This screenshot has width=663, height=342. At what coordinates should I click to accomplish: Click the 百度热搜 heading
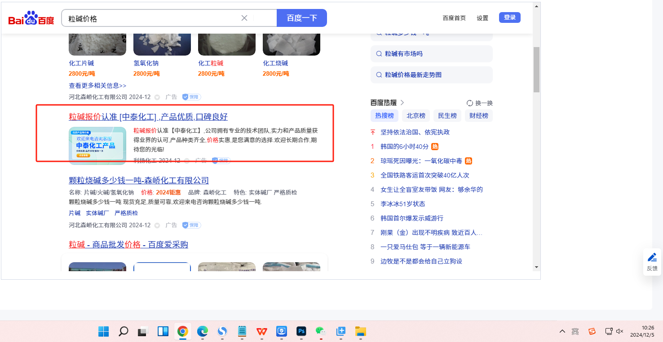pos(384,103)
